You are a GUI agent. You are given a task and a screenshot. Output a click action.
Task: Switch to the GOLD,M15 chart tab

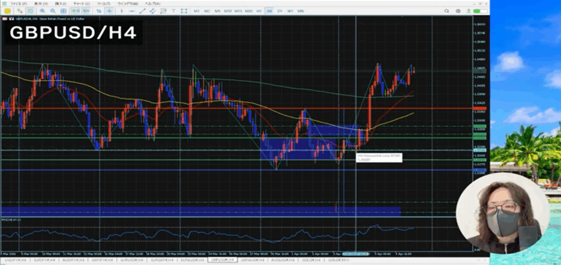pos(336,260)
